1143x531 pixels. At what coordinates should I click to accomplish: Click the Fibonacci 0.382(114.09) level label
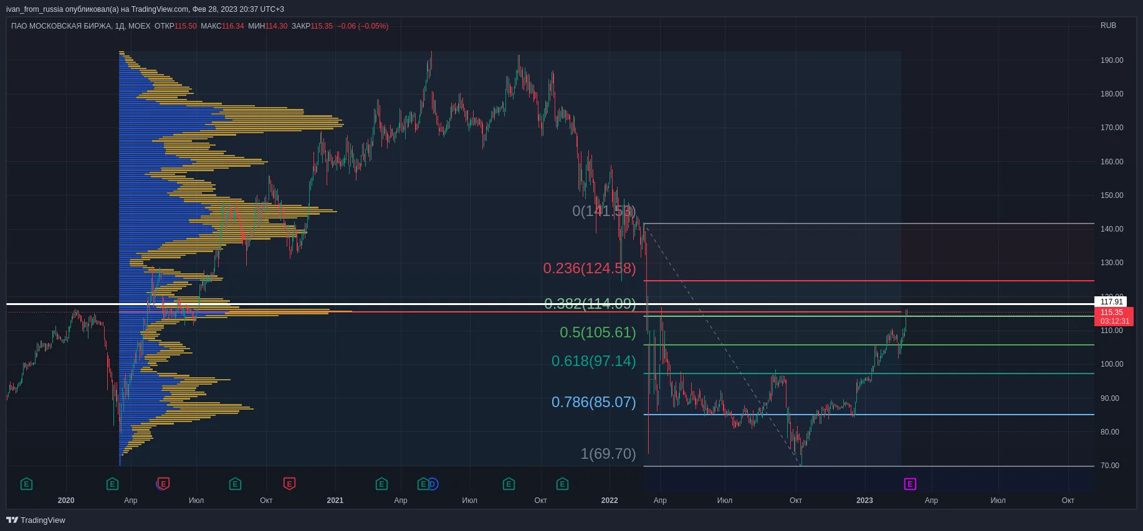click(590, 304)
